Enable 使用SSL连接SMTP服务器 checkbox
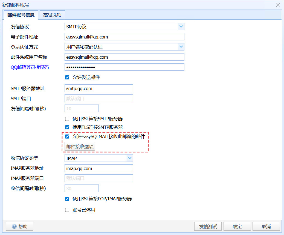This screenshot has height=235, width=284. (67, 119)
